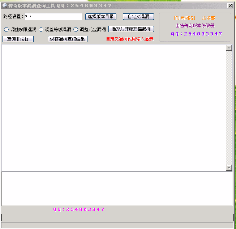Click the 出售传奇版本修改器 text
This screenshot has height=229, width=236.
(x=195, y=26)
